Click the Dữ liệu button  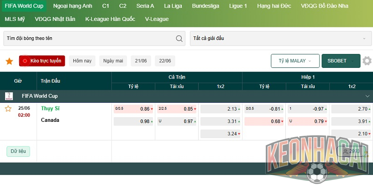(x=18, y=152)
